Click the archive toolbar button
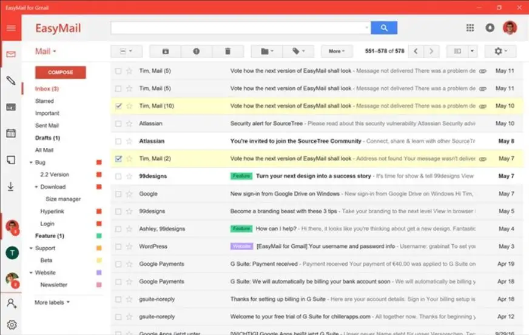The width and height of the screenshot is (529, 335). [165, 51]
